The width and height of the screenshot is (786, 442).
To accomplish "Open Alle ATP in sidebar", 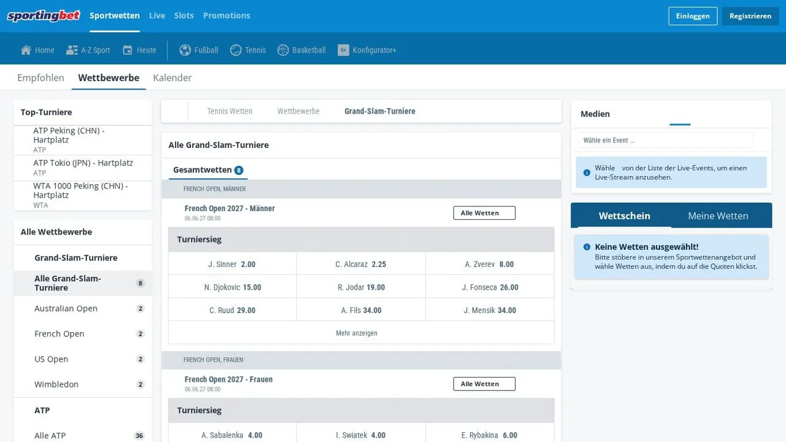I will (83, 435).
